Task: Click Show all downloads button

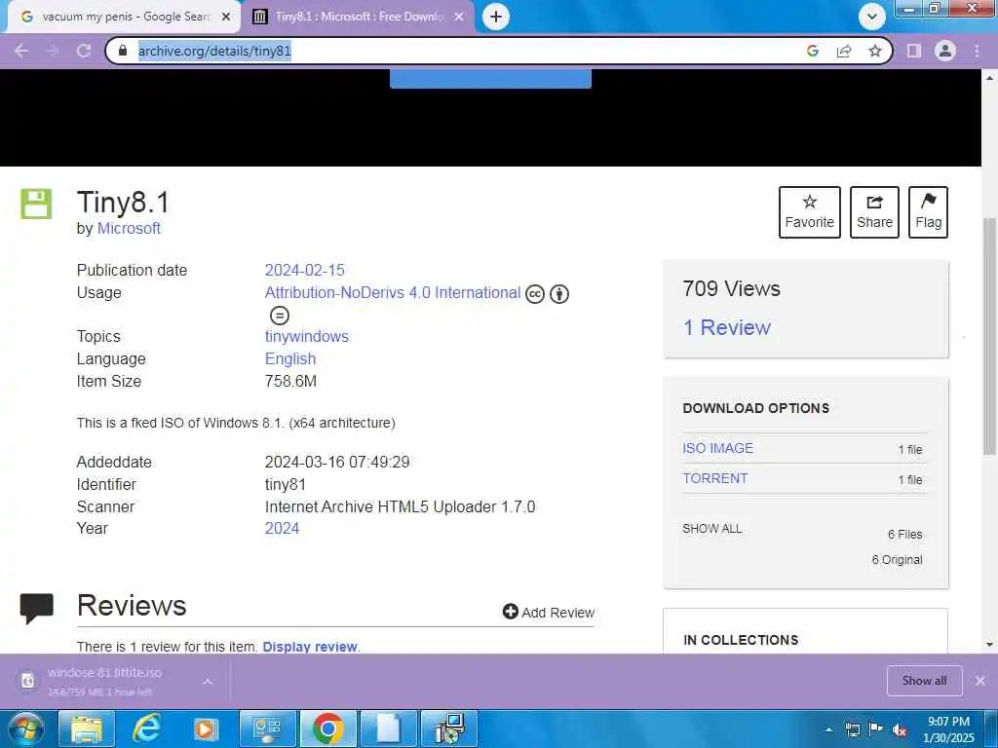Action: pos(924,681)
